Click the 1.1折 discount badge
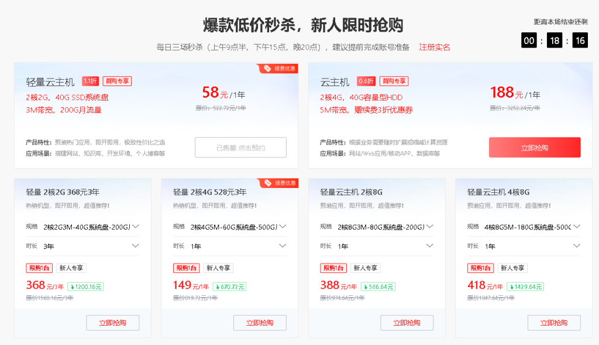 [90, 81]
